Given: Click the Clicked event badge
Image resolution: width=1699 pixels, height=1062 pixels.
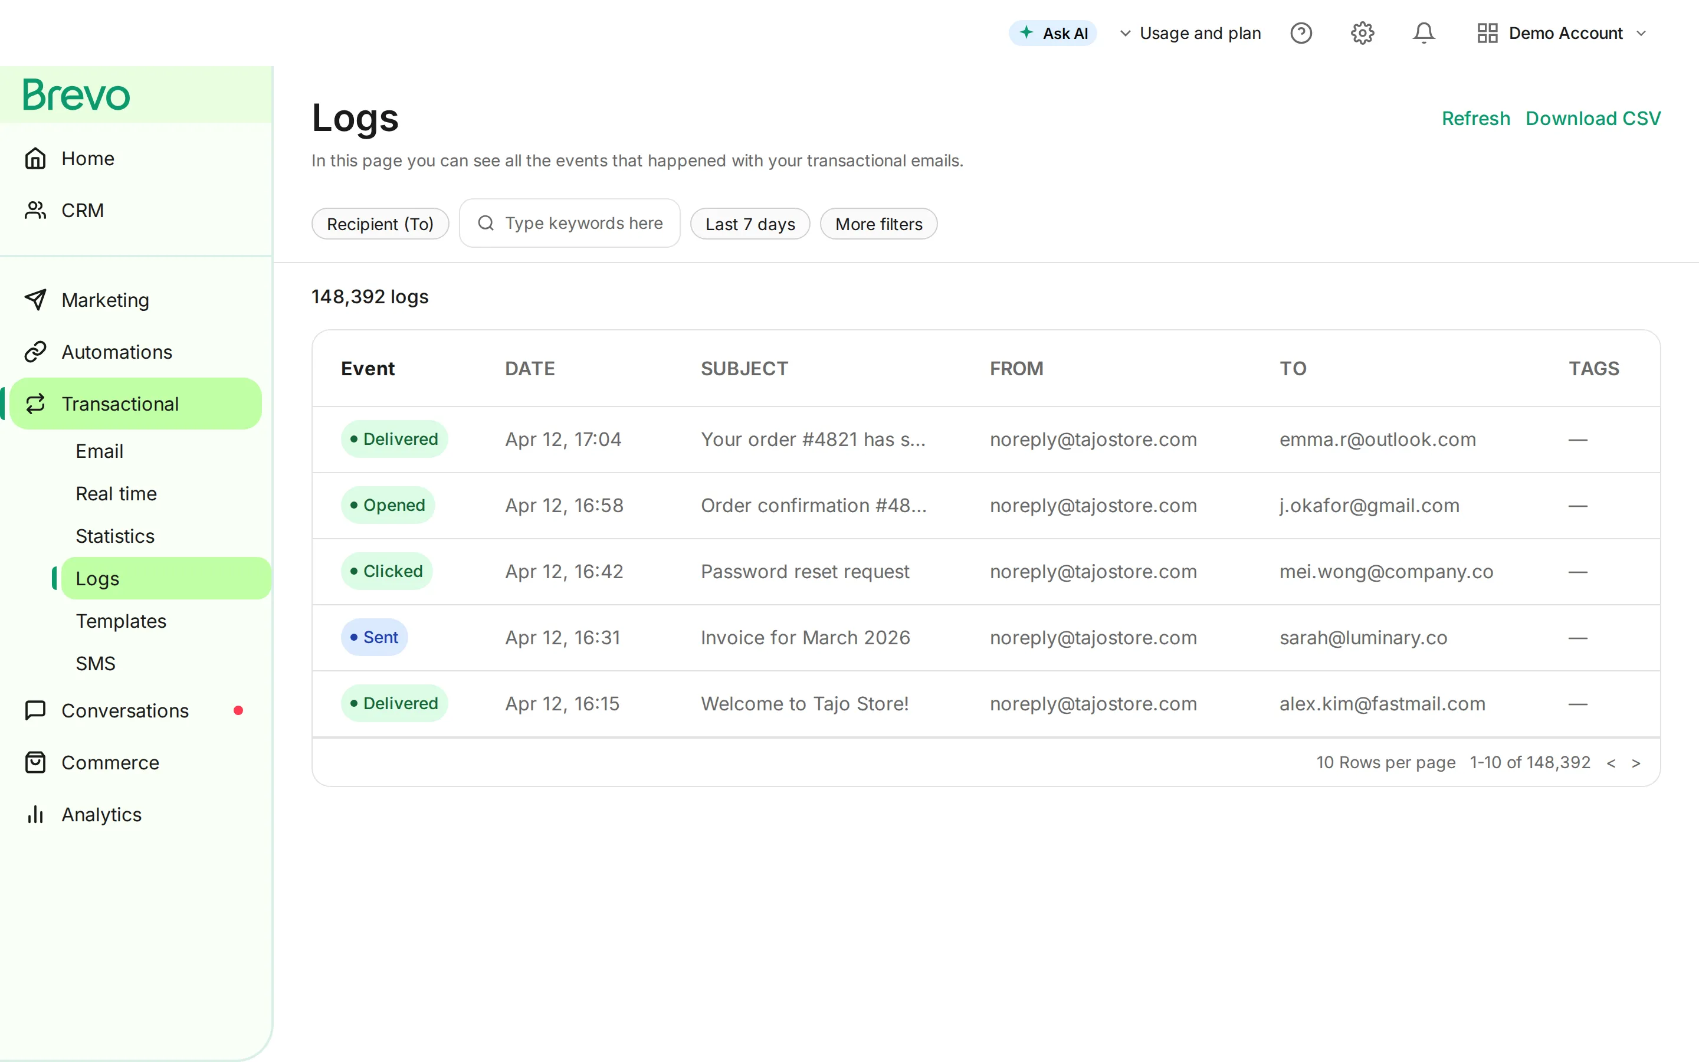Looking at the screenshot, I should pos(387,571).
